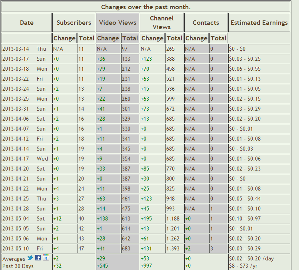The image size is (299, 270).
Task: Click the date 2013-04-14 Sun
Action: tap(24, 149)
